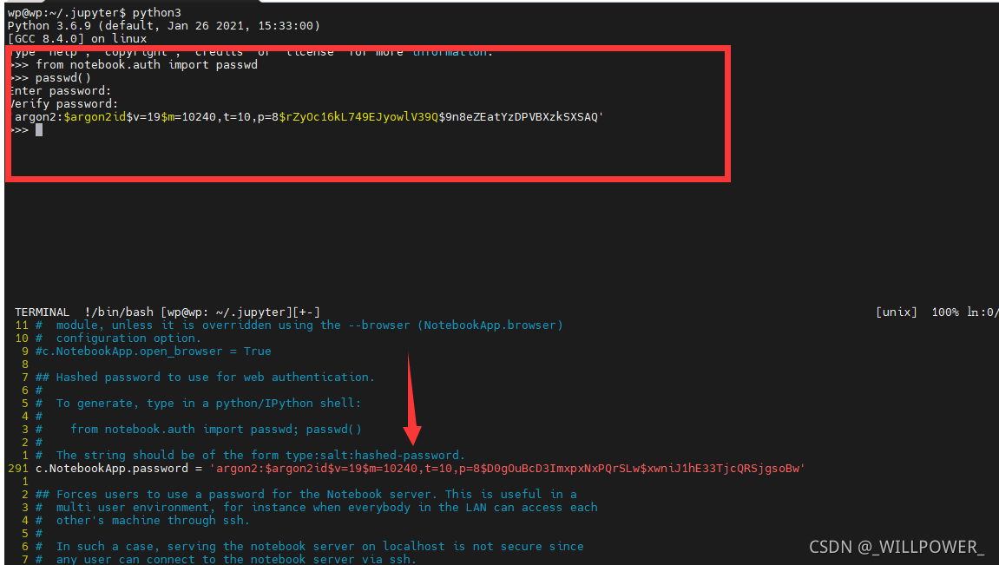
Task: Click the "type:salt:hashed-password" format comment line
Action: pyautogui.click(x=250, y=455)
